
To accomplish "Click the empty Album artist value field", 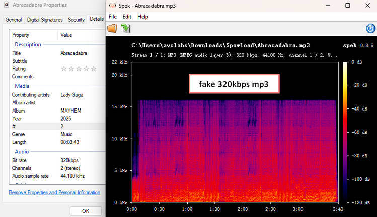I will [x=82, y=103].
